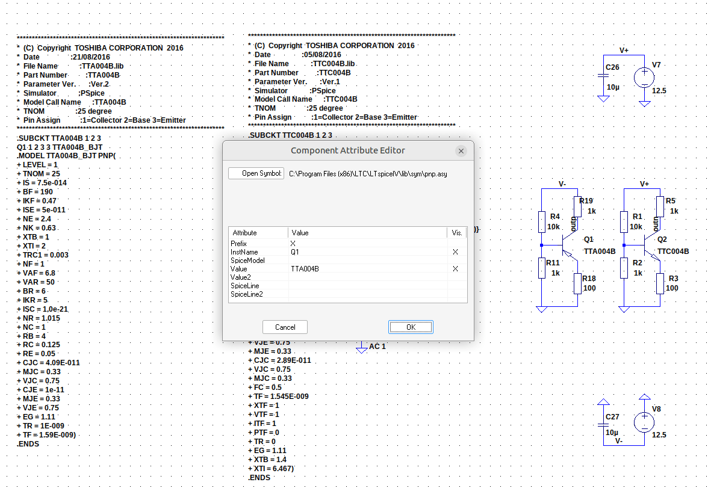Click the ground symbol below C26
Image resolution: width=708 pixels, height=491 pixels.
(x=603, y=99)
